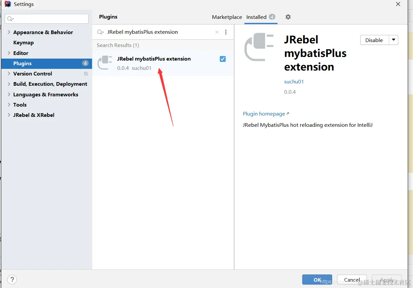Expand the Tools settings section

9,105
